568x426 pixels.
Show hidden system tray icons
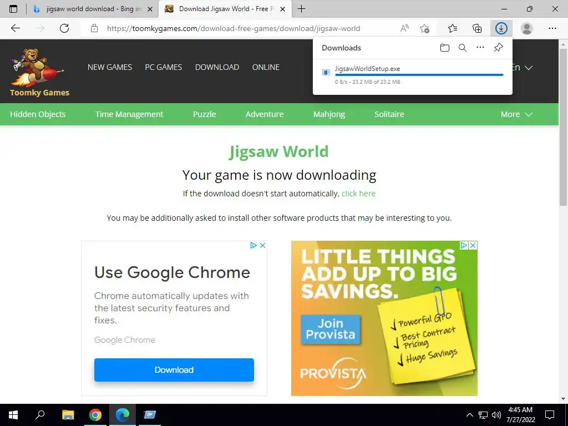click(469, 415)
